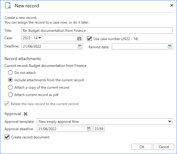Image resolution: width=177 pixels, height=154 pixels.
Task: Select Include attachments from the current record
Action: [x=10, y=80]
